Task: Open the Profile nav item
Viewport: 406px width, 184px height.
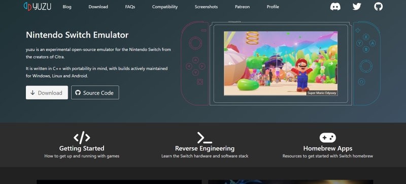Action: click(x=273, y=7)
